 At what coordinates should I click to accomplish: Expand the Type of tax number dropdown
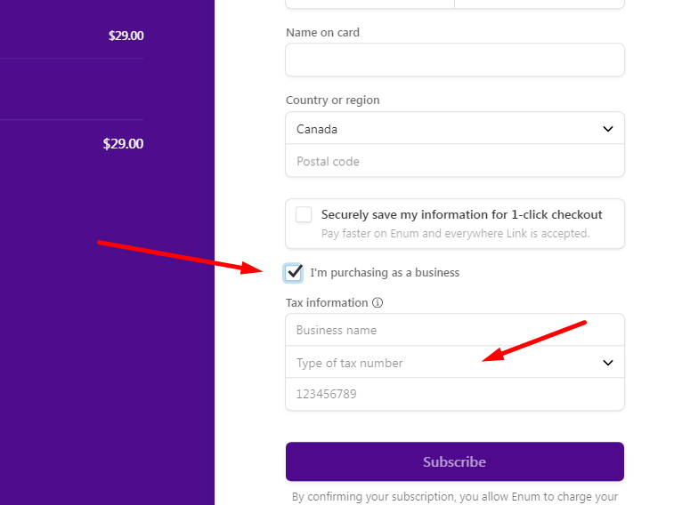[455, 362]
